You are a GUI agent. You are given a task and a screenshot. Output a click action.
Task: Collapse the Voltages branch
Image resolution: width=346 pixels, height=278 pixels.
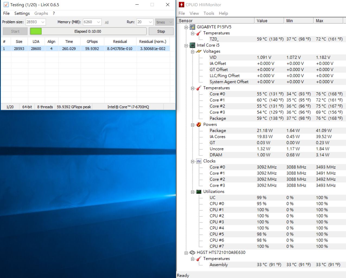click(x=193, y=51)
